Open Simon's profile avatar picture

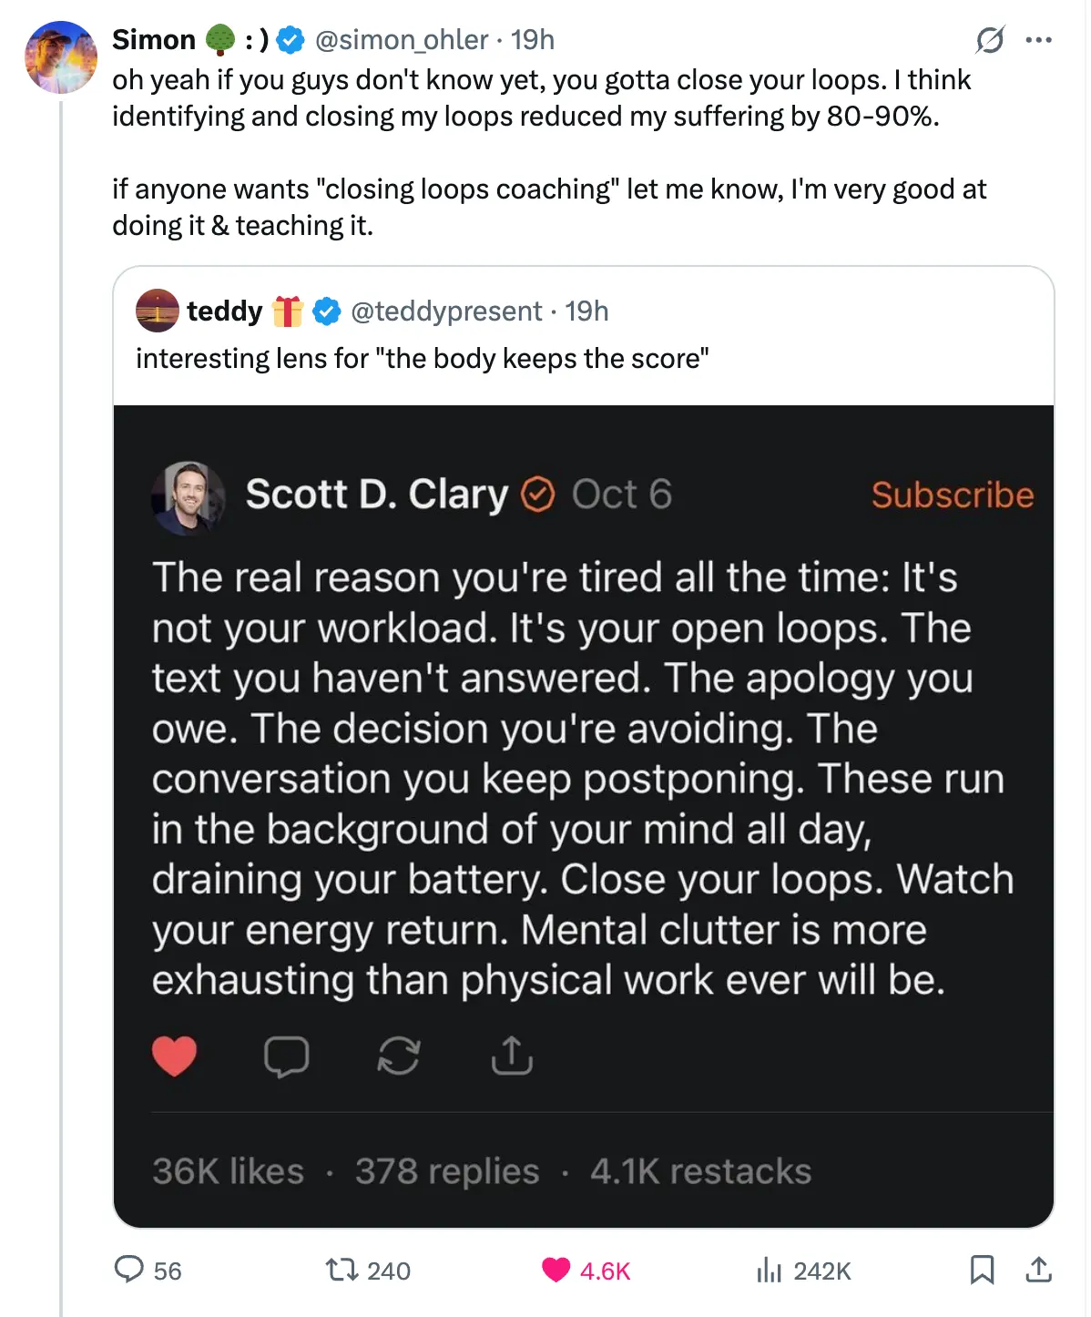pyautogui.click(x=61, y=57)
